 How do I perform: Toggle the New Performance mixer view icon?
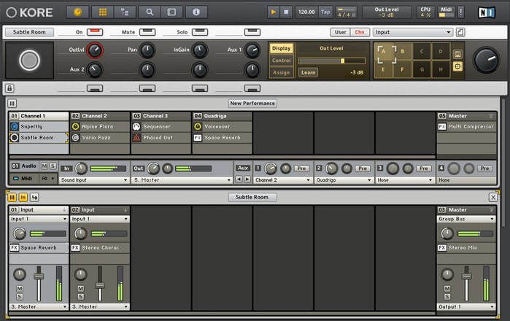tap(12, 104)
